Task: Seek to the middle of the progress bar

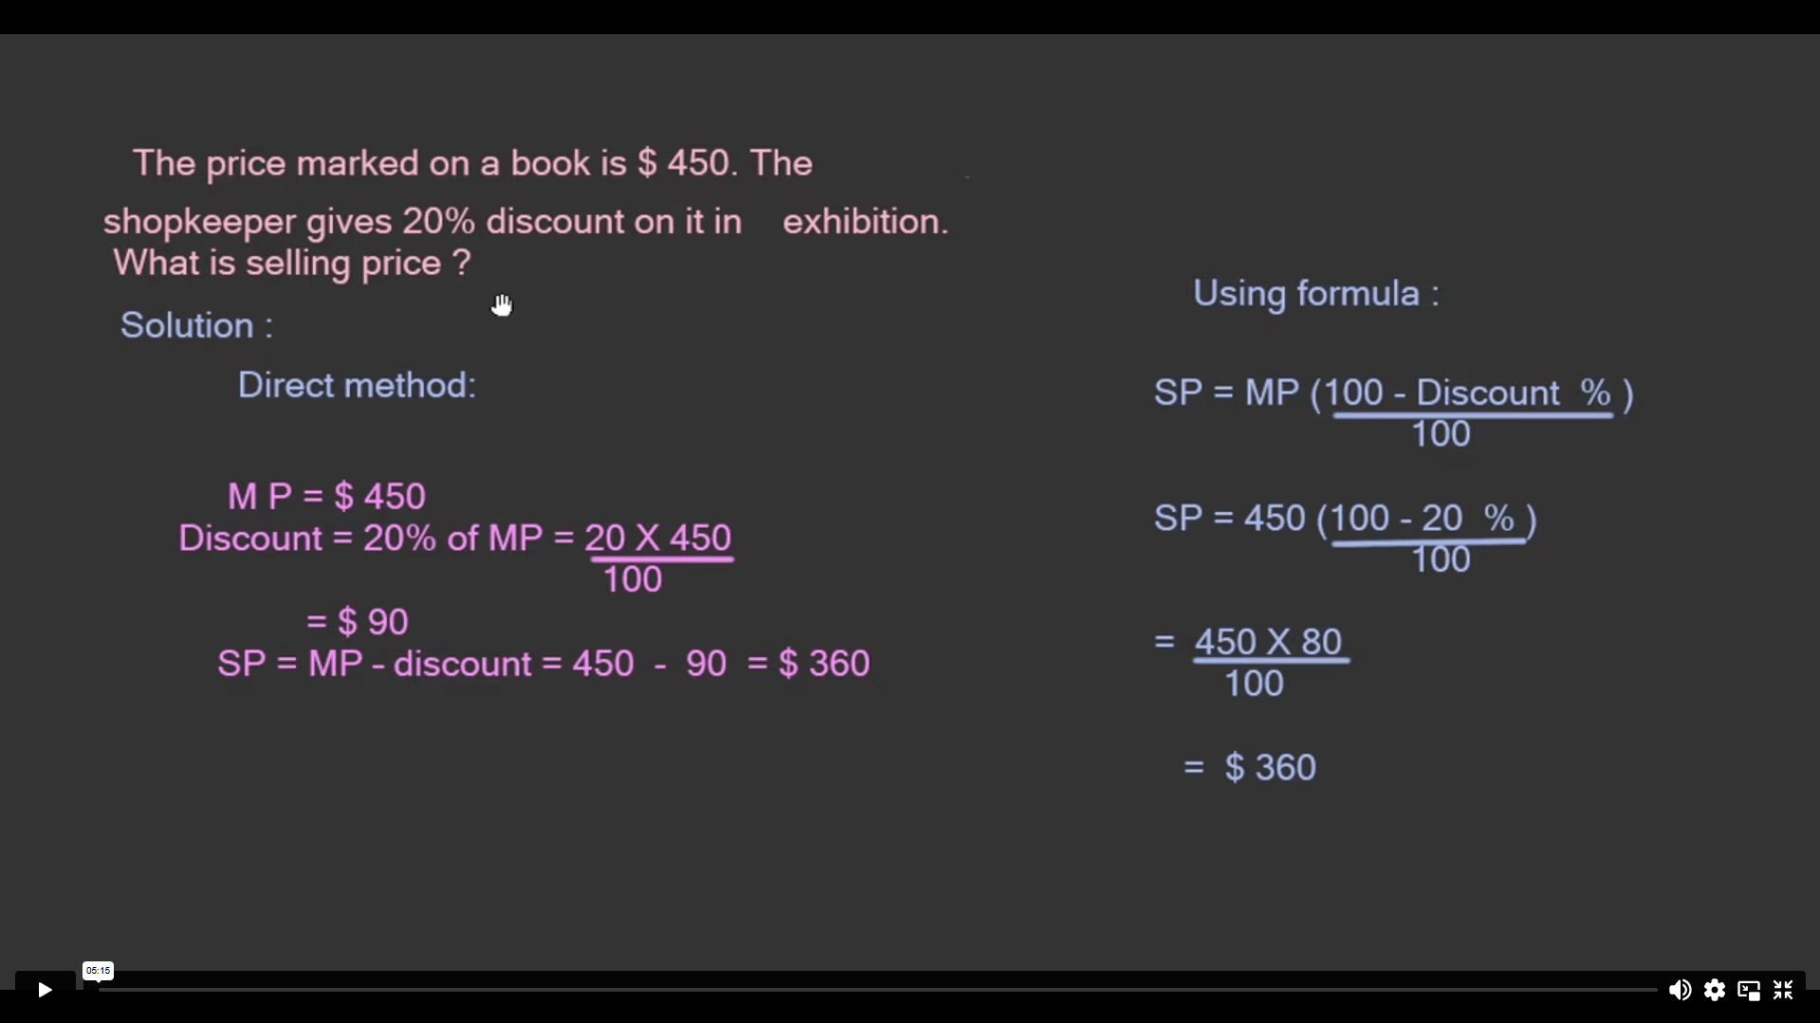Action: 877,990
